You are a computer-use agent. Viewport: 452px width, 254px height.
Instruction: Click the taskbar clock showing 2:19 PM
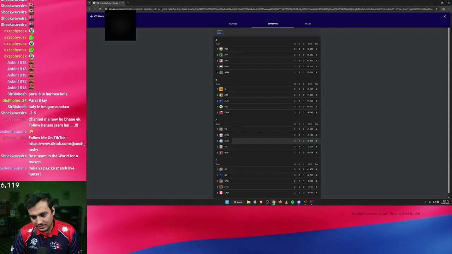(x=446, y=202)
